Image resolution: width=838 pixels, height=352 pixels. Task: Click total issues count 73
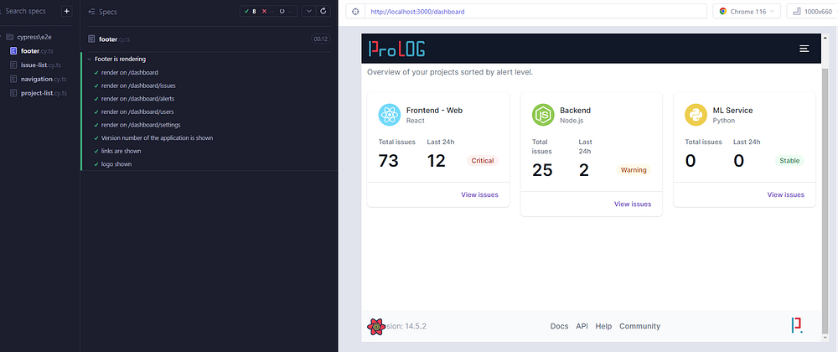coord(389,160)
